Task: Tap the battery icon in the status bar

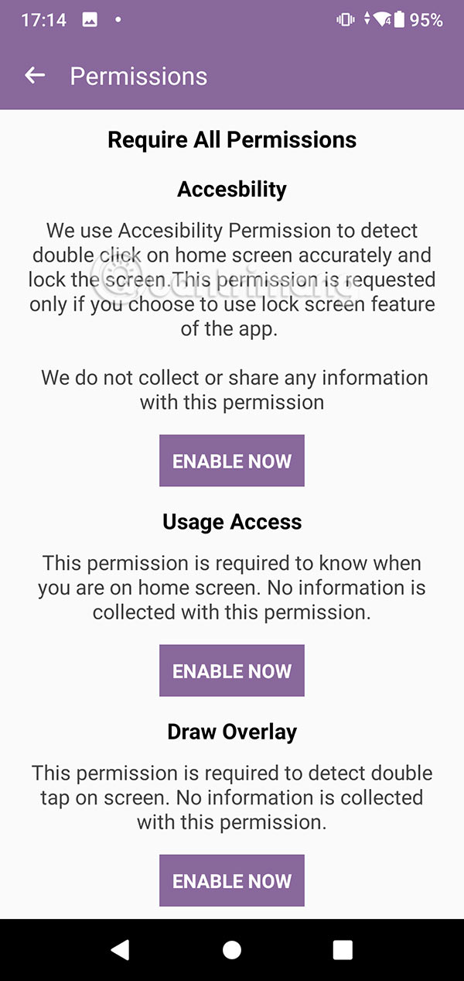Action: 397,19
